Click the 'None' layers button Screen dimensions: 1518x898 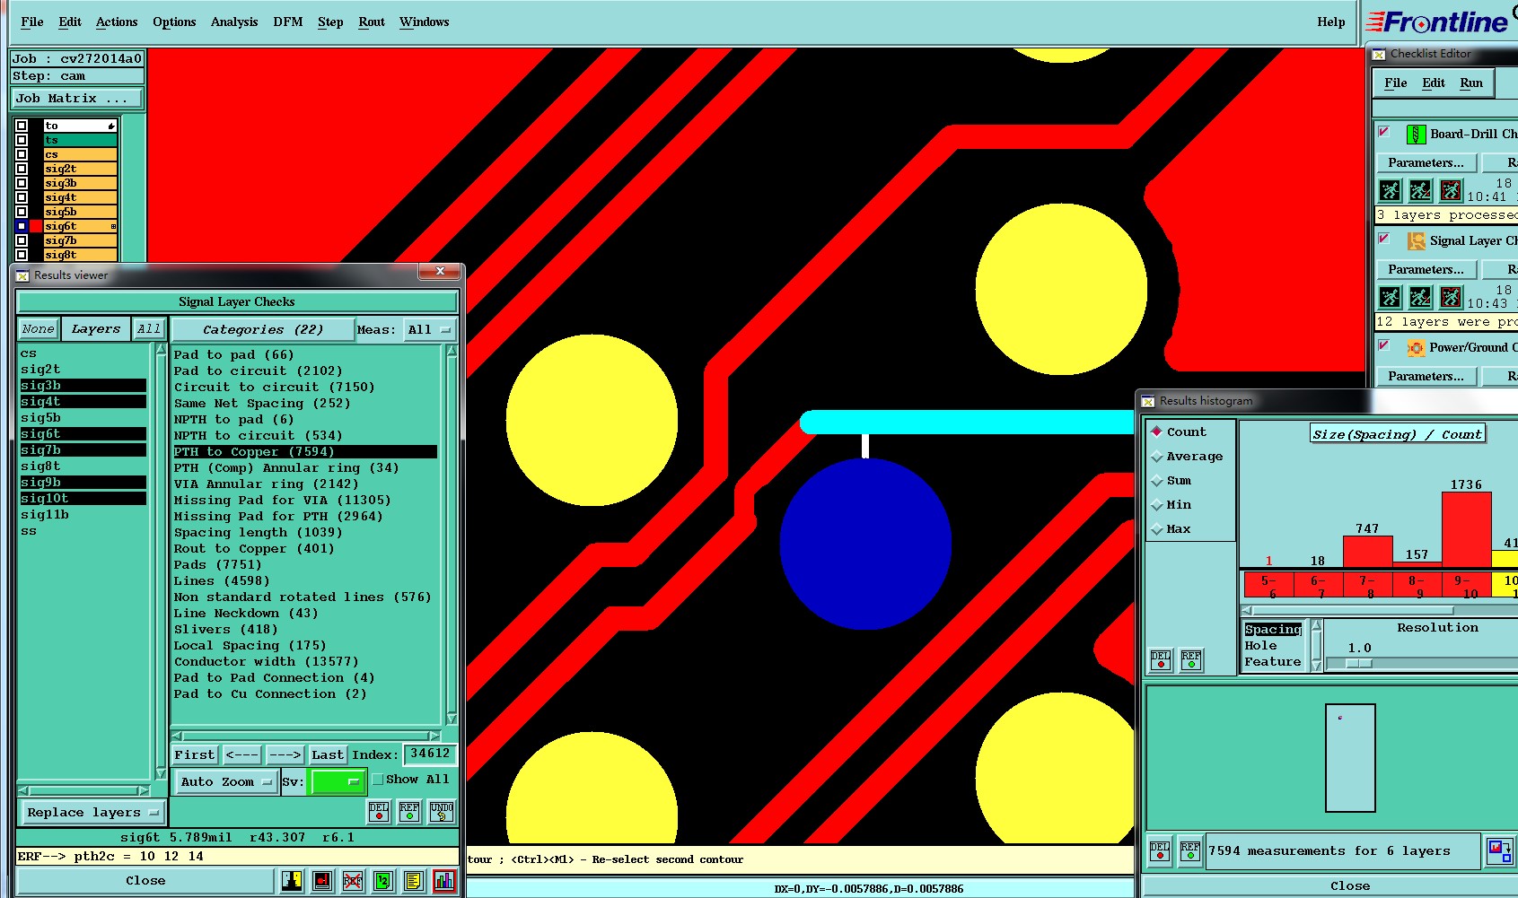click(38, 329)
